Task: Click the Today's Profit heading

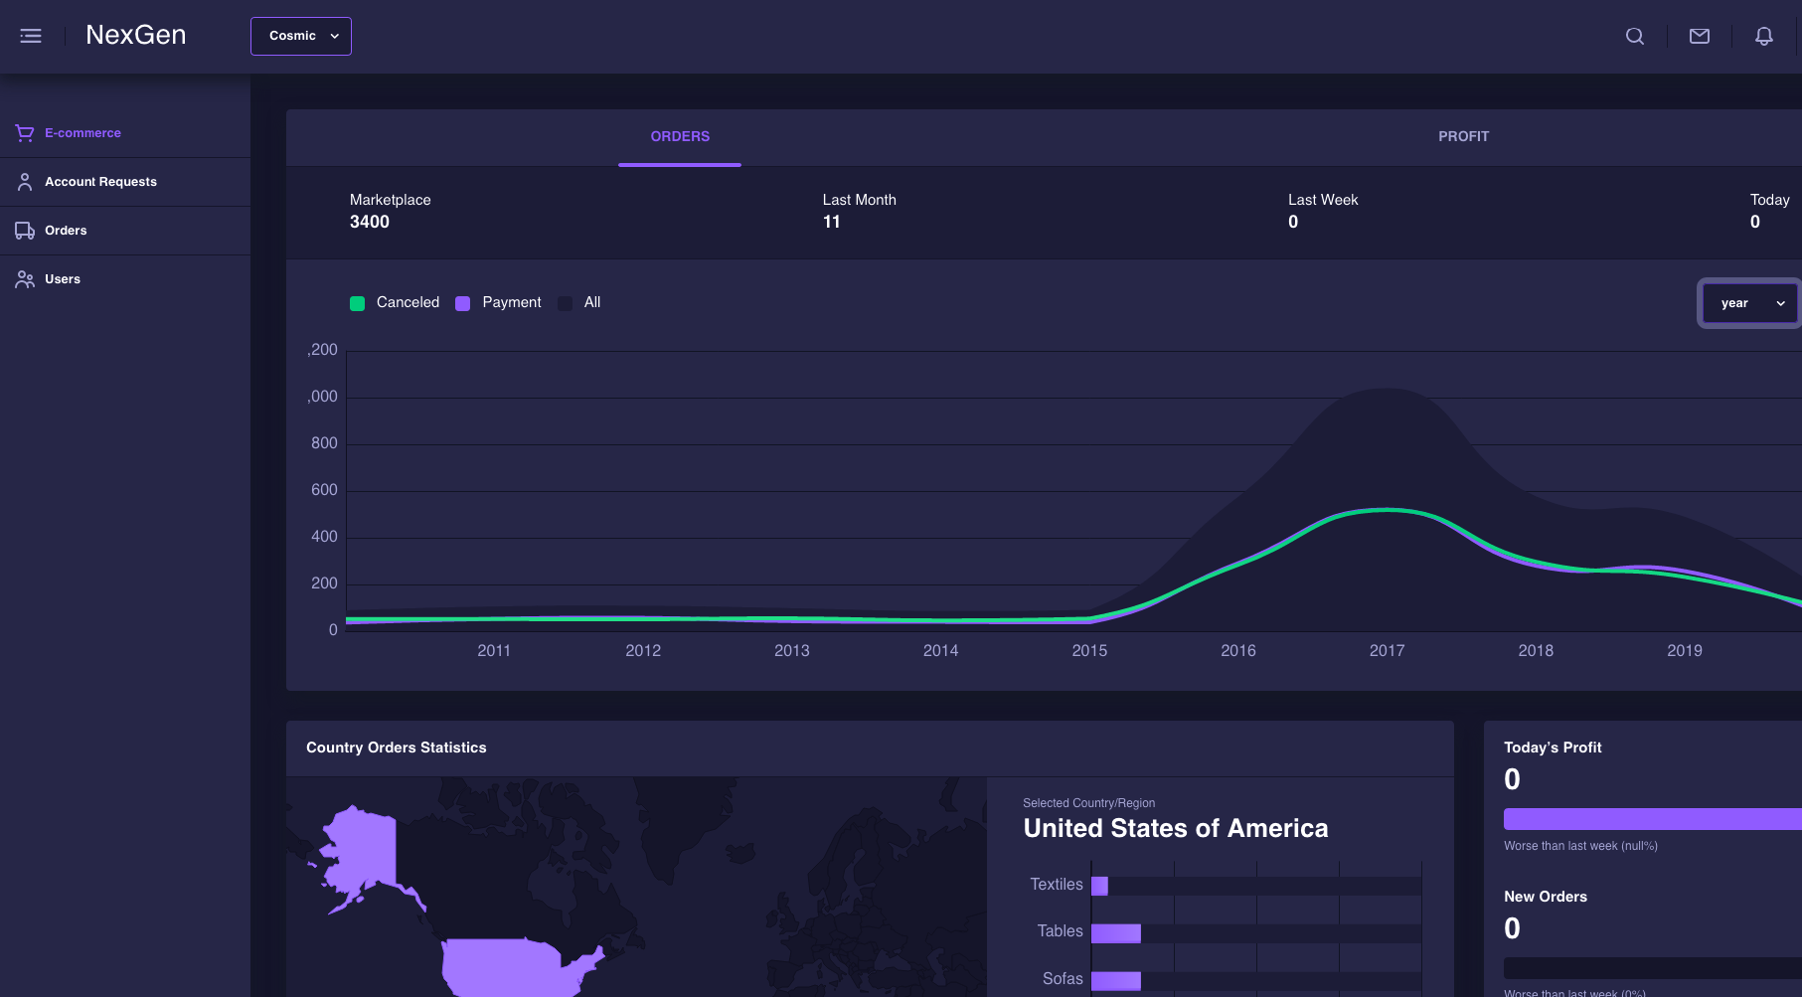Action: (1553, 748)
